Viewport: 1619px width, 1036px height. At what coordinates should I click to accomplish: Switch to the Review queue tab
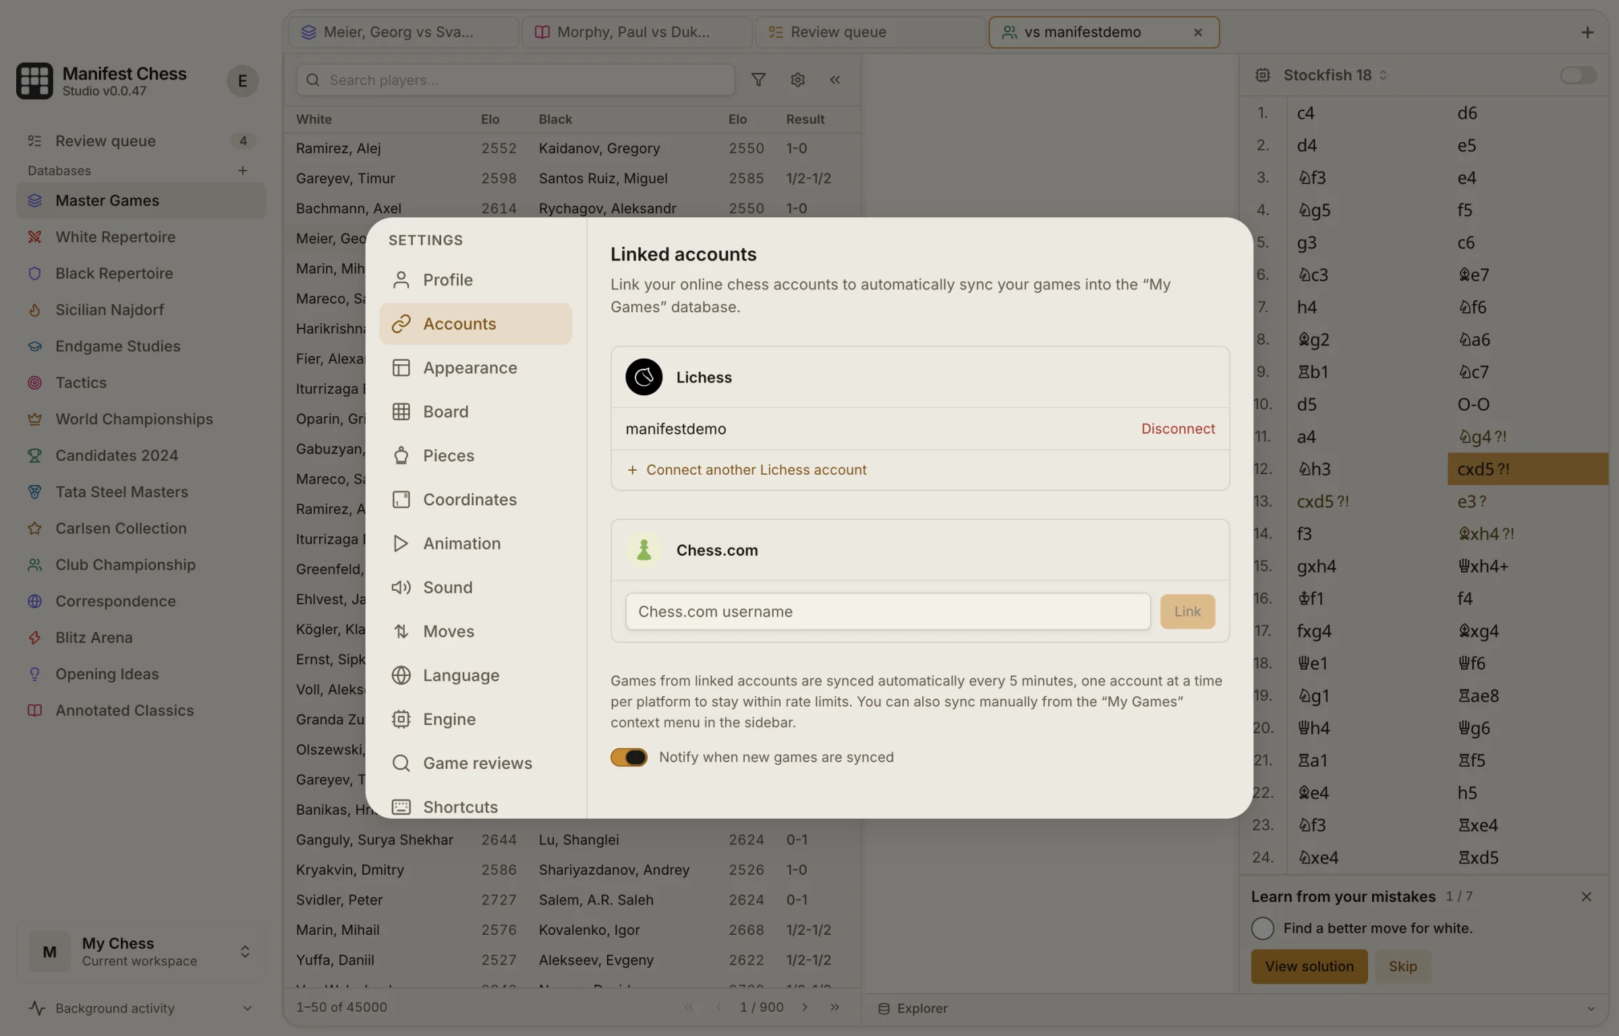pyautogui.click(x=870, y=32)
